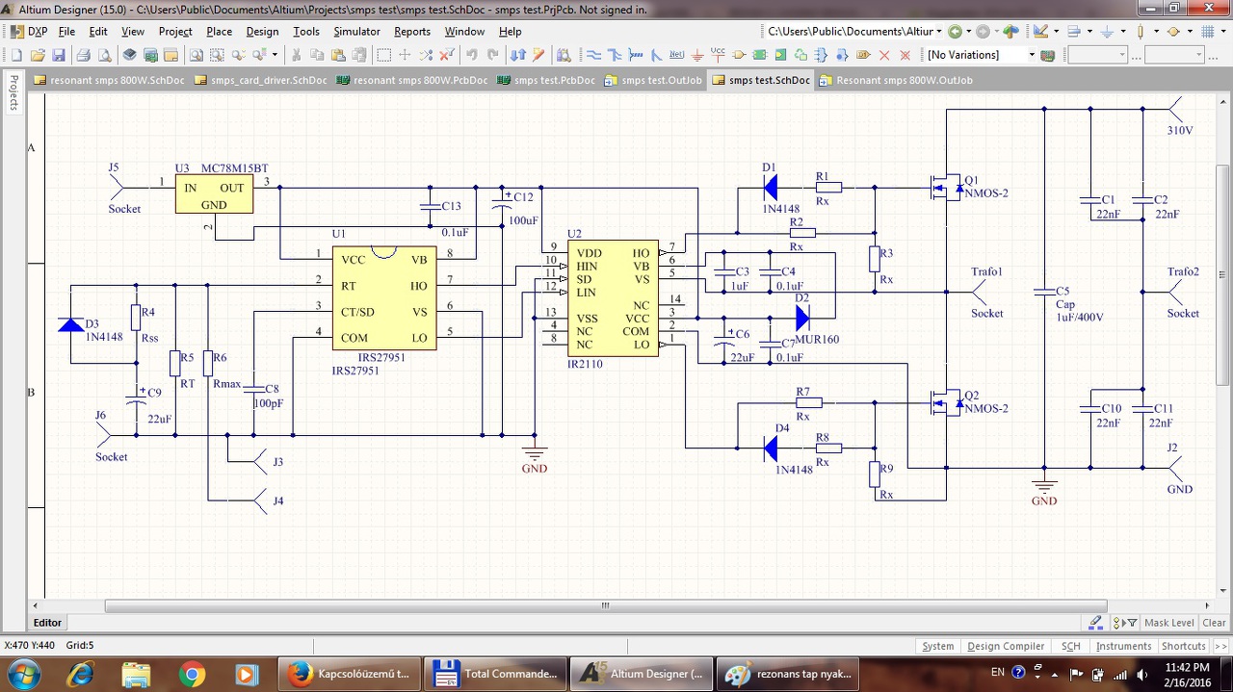This screenshot has width=1233, height=692.
Task: Expand status panel chevron button
Action: click(x=1220, y=646)
